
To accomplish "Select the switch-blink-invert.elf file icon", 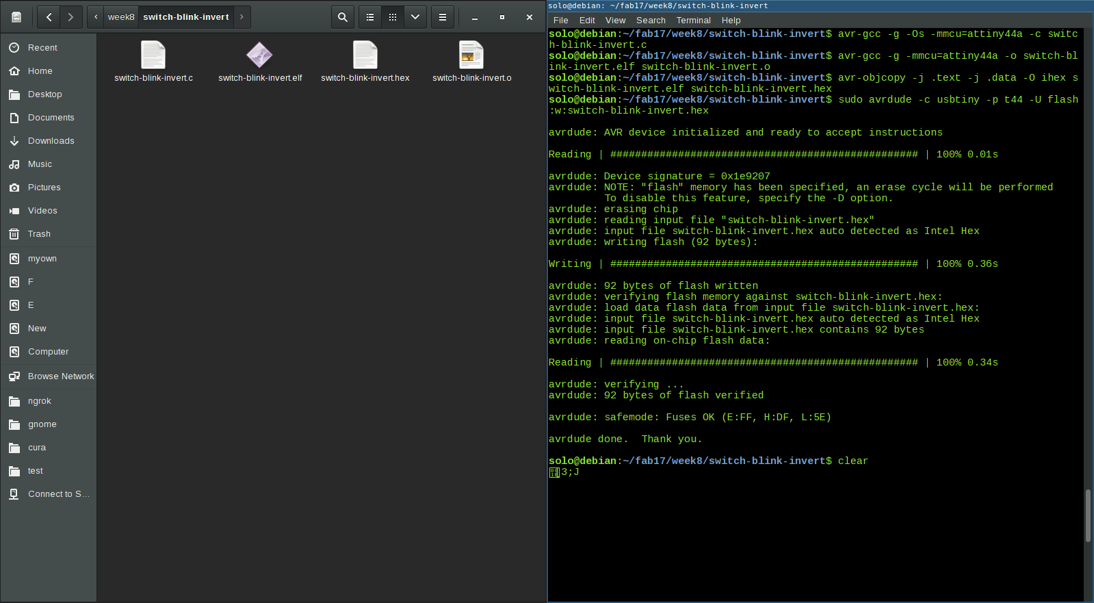I will coord(259,55).
